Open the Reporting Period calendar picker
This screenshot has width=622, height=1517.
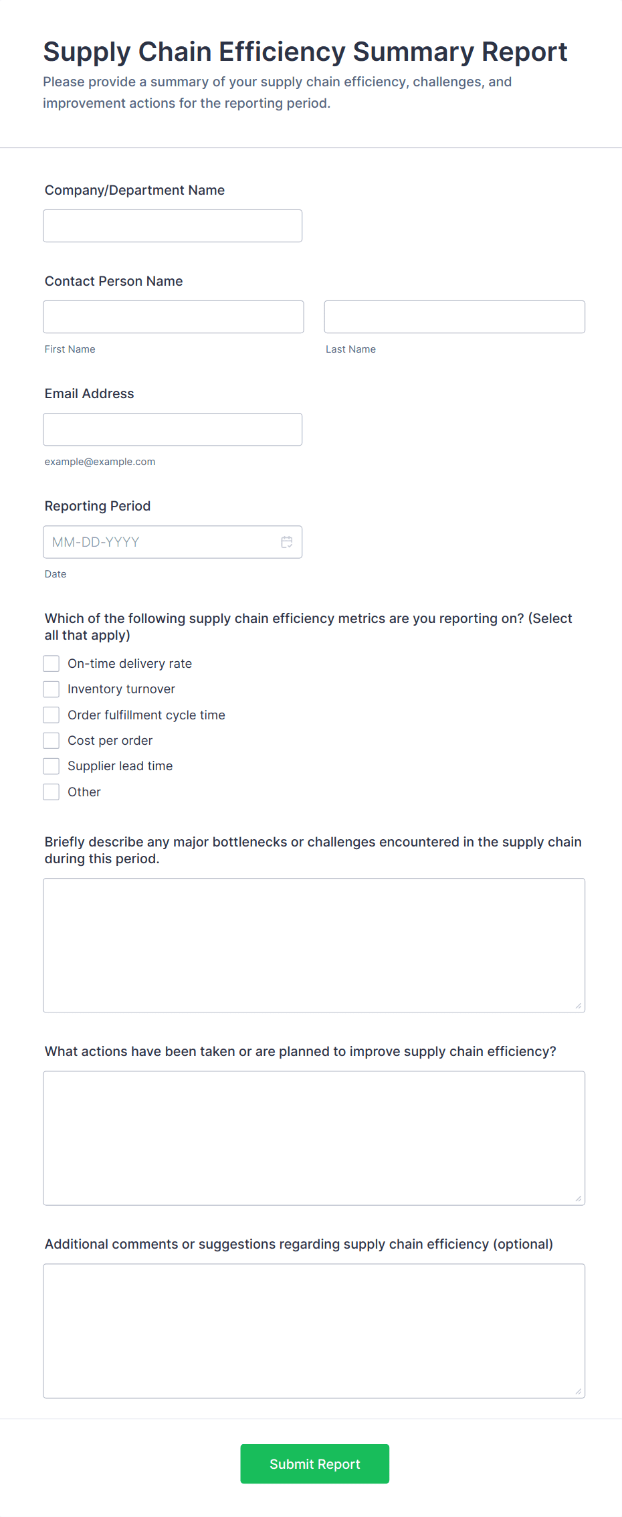pos(286,542)
